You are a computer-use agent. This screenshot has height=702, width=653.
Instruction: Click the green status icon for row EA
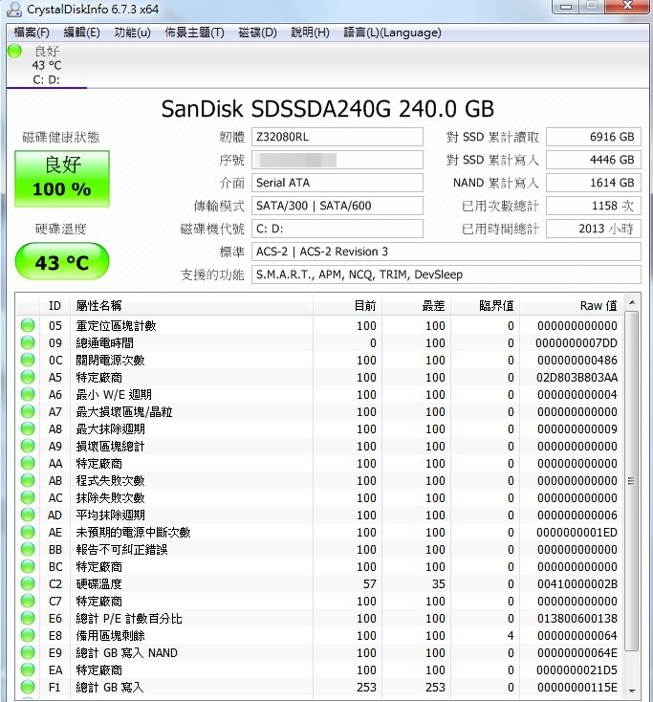click(x=28, y=669)
